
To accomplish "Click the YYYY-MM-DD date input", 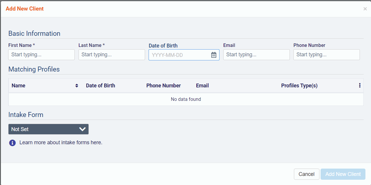I will [179, 55].
